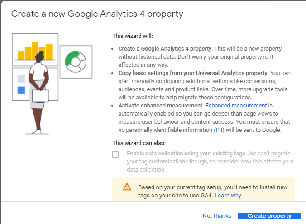Click the woman figure illustration
Viewport: 306px width, 224px height.
pos(39,93)
